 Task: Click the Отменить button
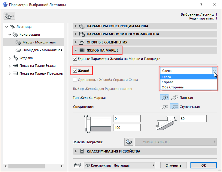(173, 165)
